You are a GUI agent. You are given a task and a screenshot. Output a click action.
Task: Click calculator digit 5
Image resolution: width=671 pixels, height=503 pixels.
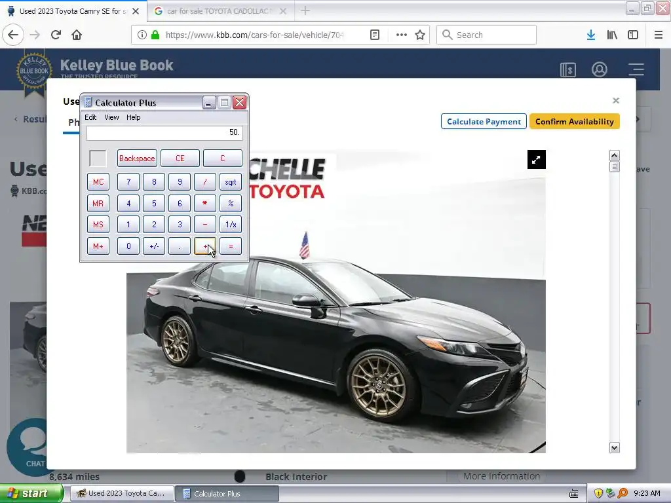pyautogui.click(x=154, y=203)
